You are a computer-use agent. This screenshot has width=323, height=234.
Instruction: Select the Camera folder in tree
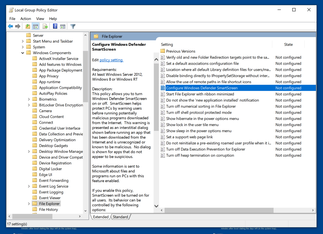point(45,111)
